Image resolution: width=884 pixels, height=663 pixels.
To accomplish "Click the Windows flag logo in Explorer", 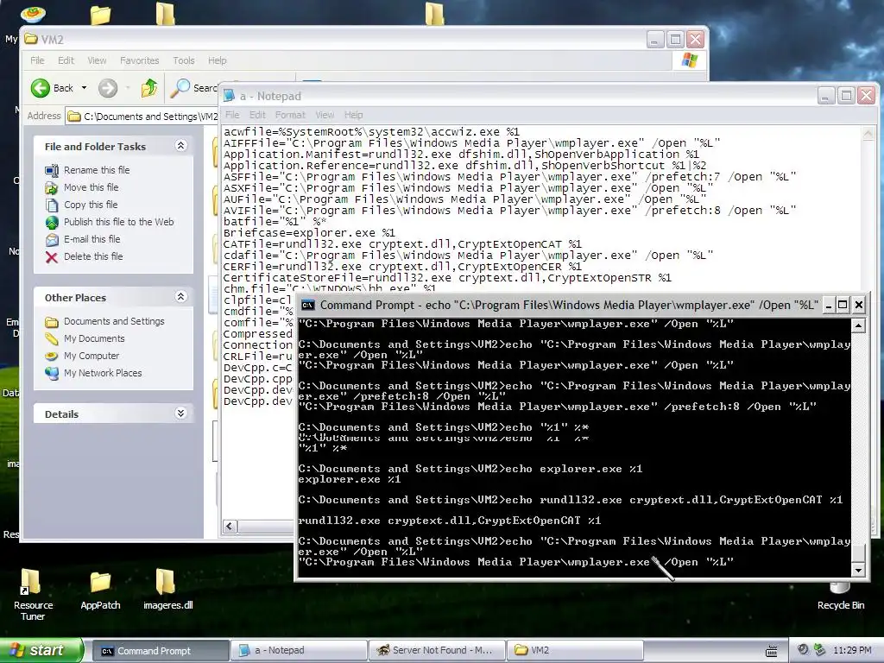I will 690,60.
